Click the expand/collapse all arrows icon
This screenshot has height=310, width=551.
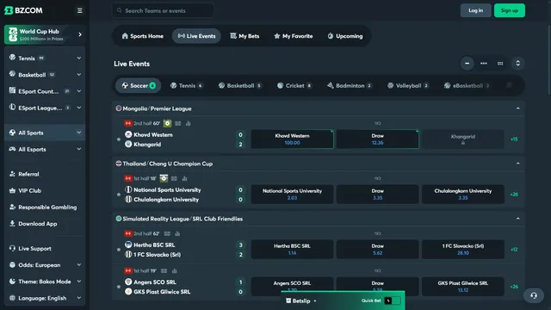coord(517,63)
